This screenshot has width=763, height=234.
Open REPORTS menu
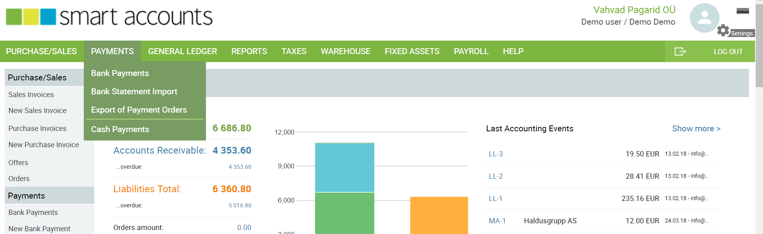click(x=249, y=51)
